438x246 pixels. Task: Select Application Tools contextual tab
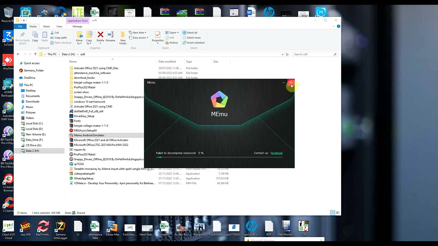pyautogui.click(x=78, y=21)
